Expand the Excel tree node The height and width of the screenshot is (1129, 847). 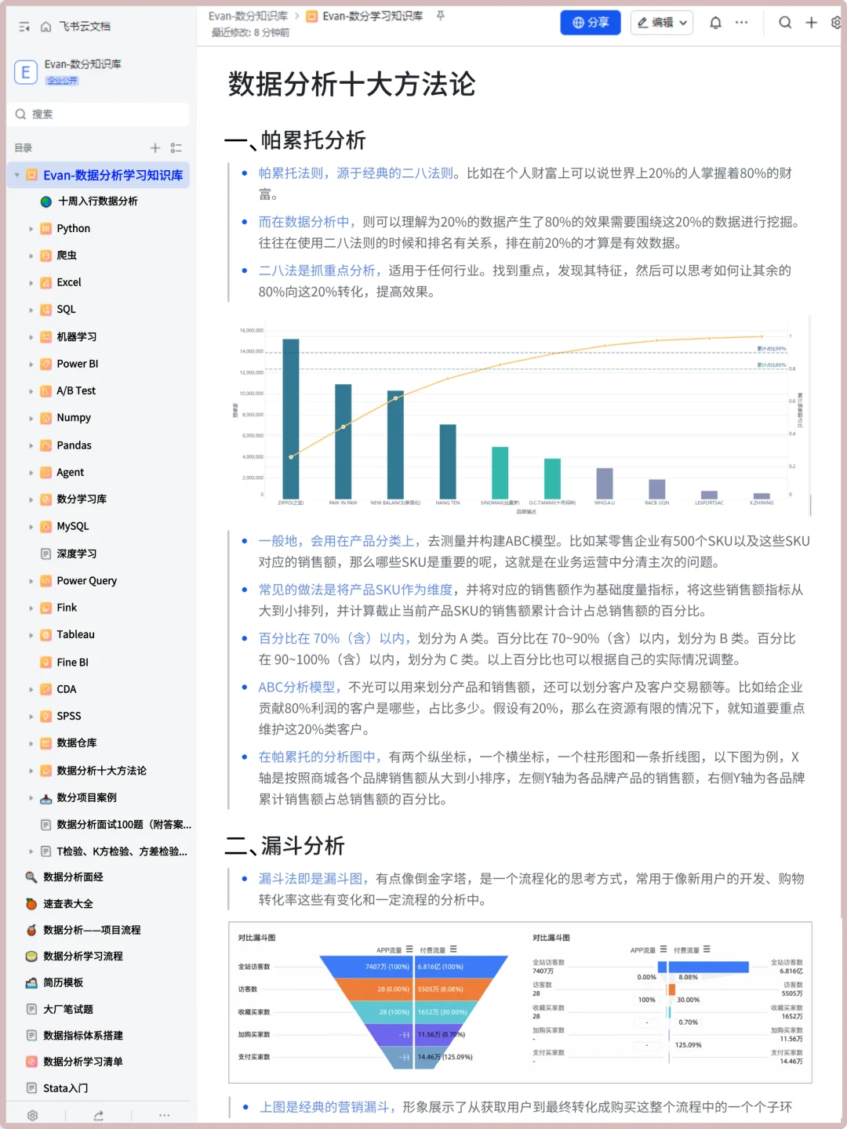click(31, 283)
